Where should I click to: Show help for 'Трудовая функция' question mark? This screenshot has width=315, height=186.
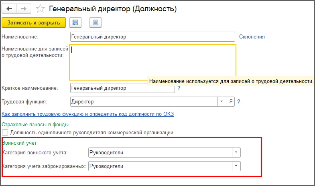tap(239, 101)
